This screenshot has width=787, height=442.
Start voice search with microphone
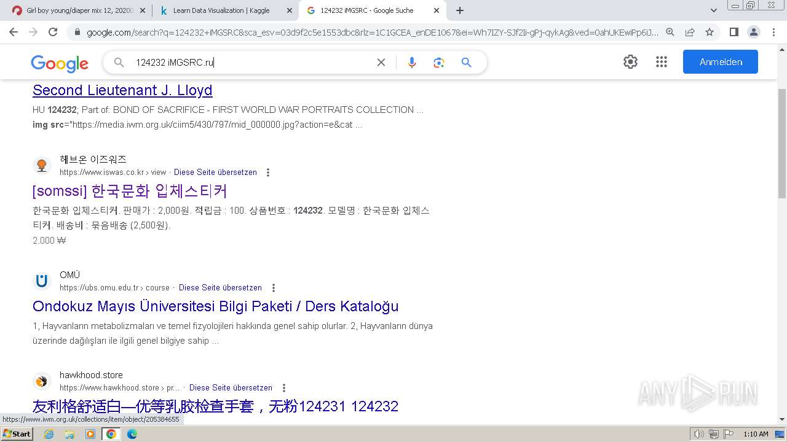412,62
